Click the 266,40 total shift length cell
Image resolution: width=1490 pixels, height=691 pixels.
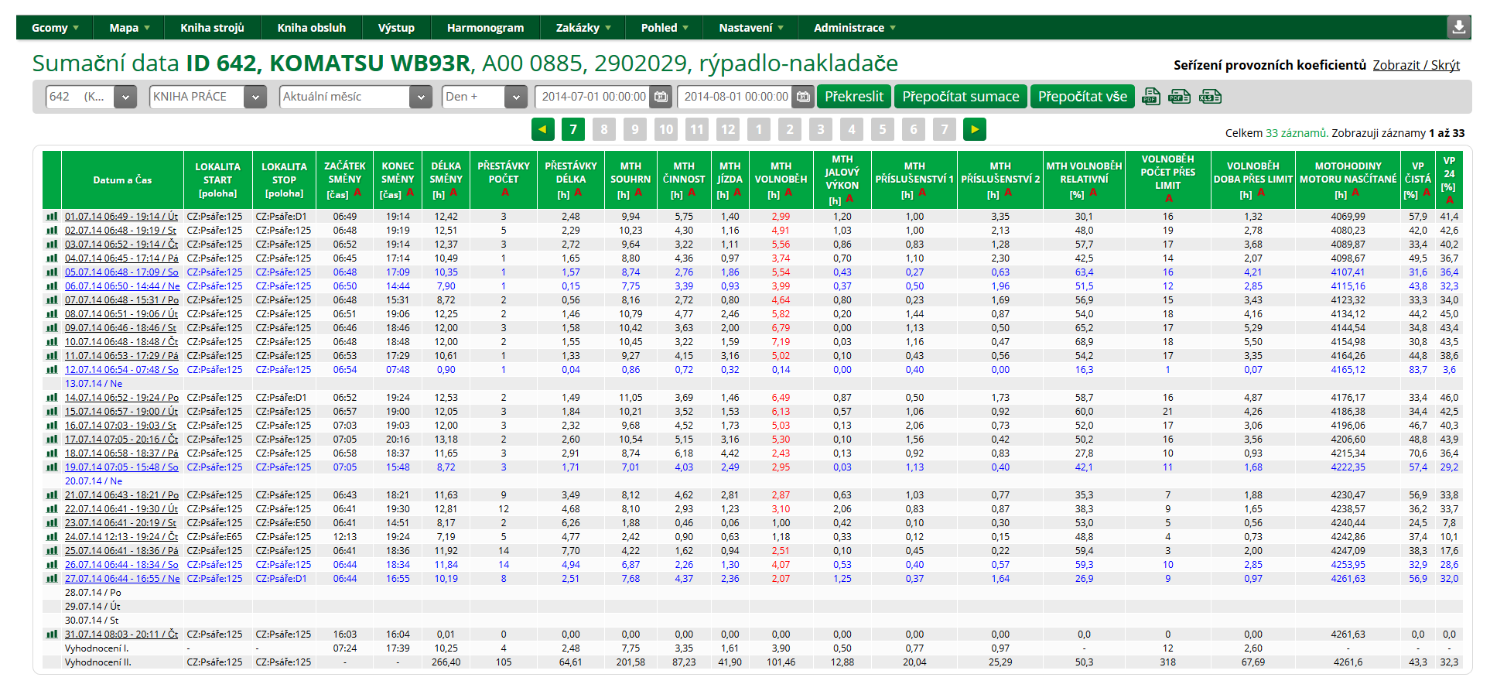pos(446,662)
